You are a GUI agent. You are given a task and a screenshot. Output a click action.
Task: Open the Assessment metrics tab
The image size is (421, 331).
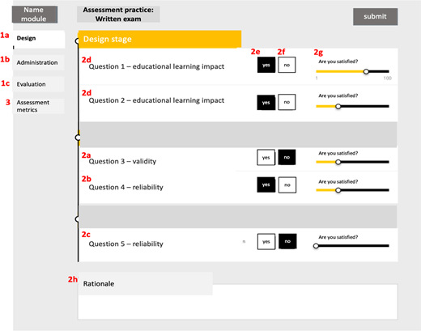tap(38, 106)
